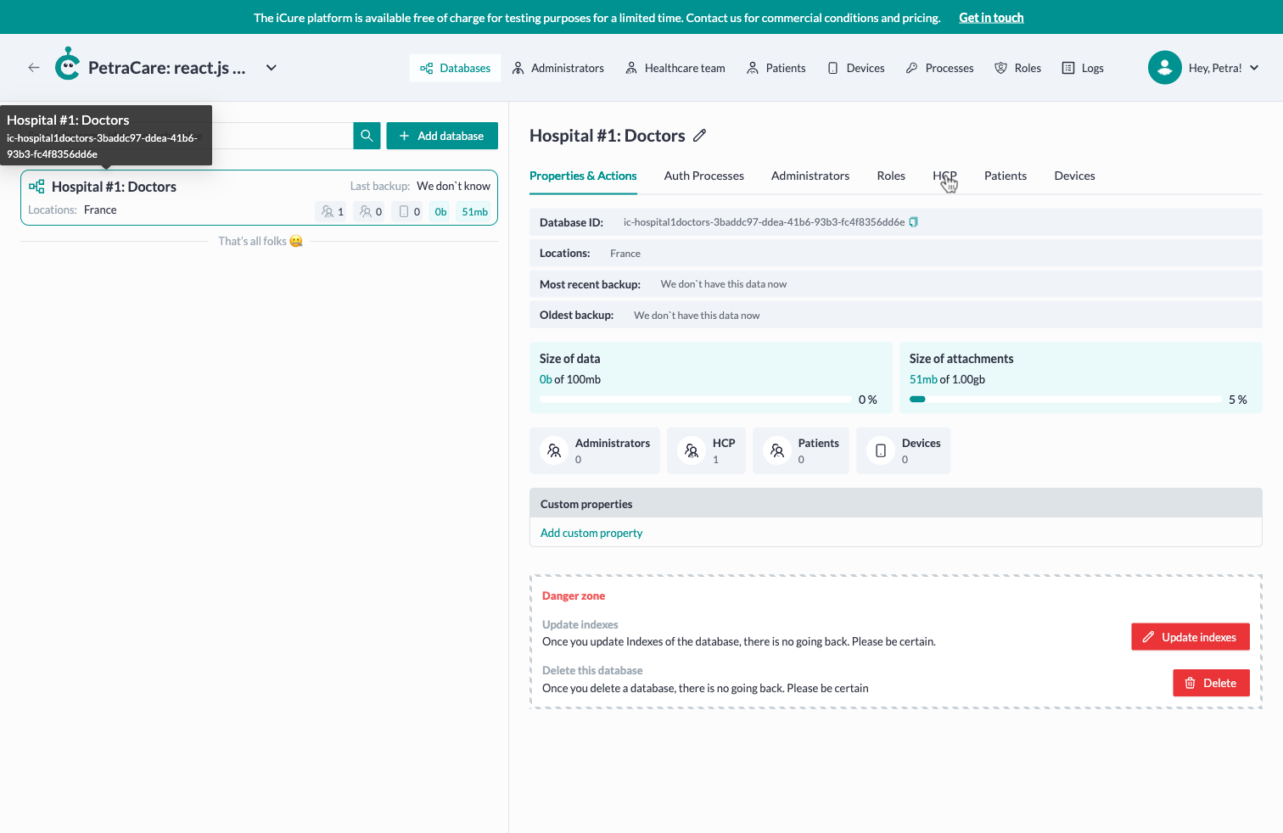Copy the database ID with copy icon
This screenshot has width=1283, height=833.
[914, 222]
